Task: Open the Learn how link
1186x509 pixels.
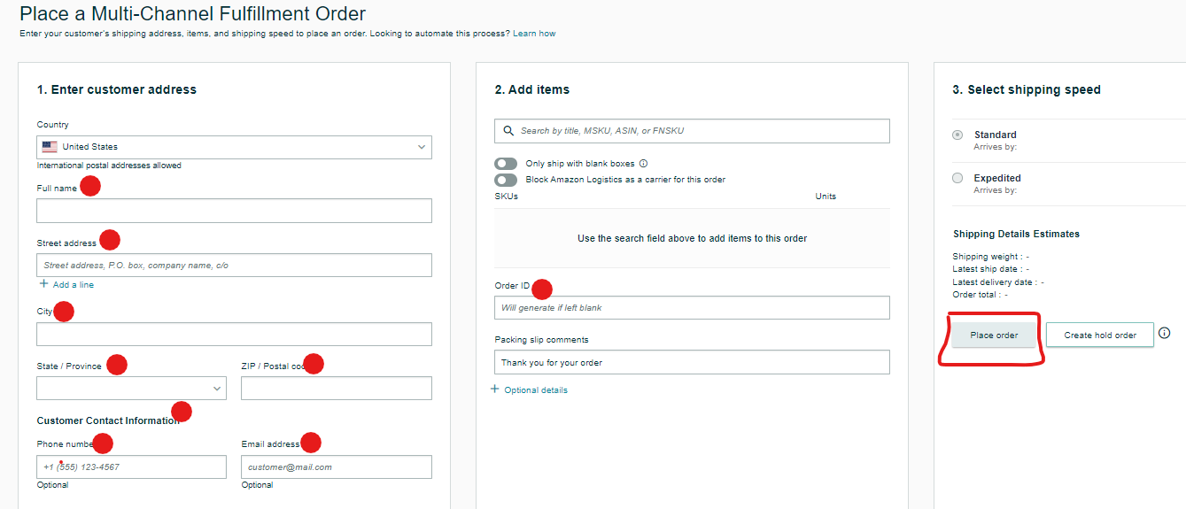Action: point(534,34)
